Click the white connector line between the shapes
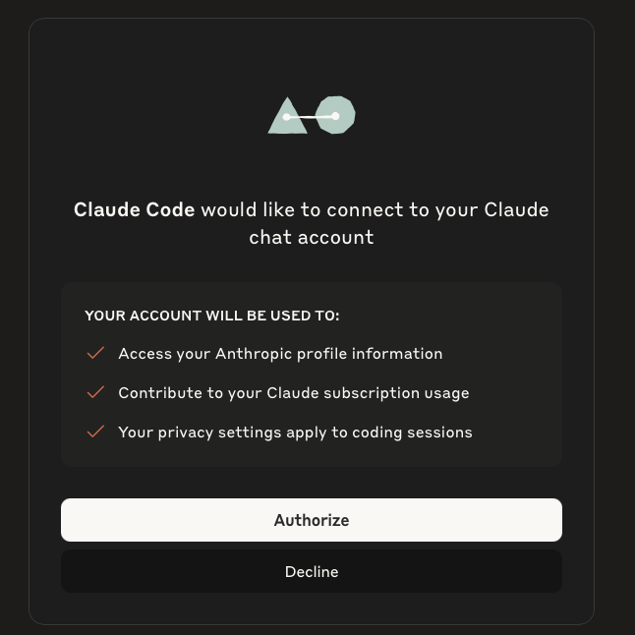This screenshot has height=635, width=635. coord(311,117)
